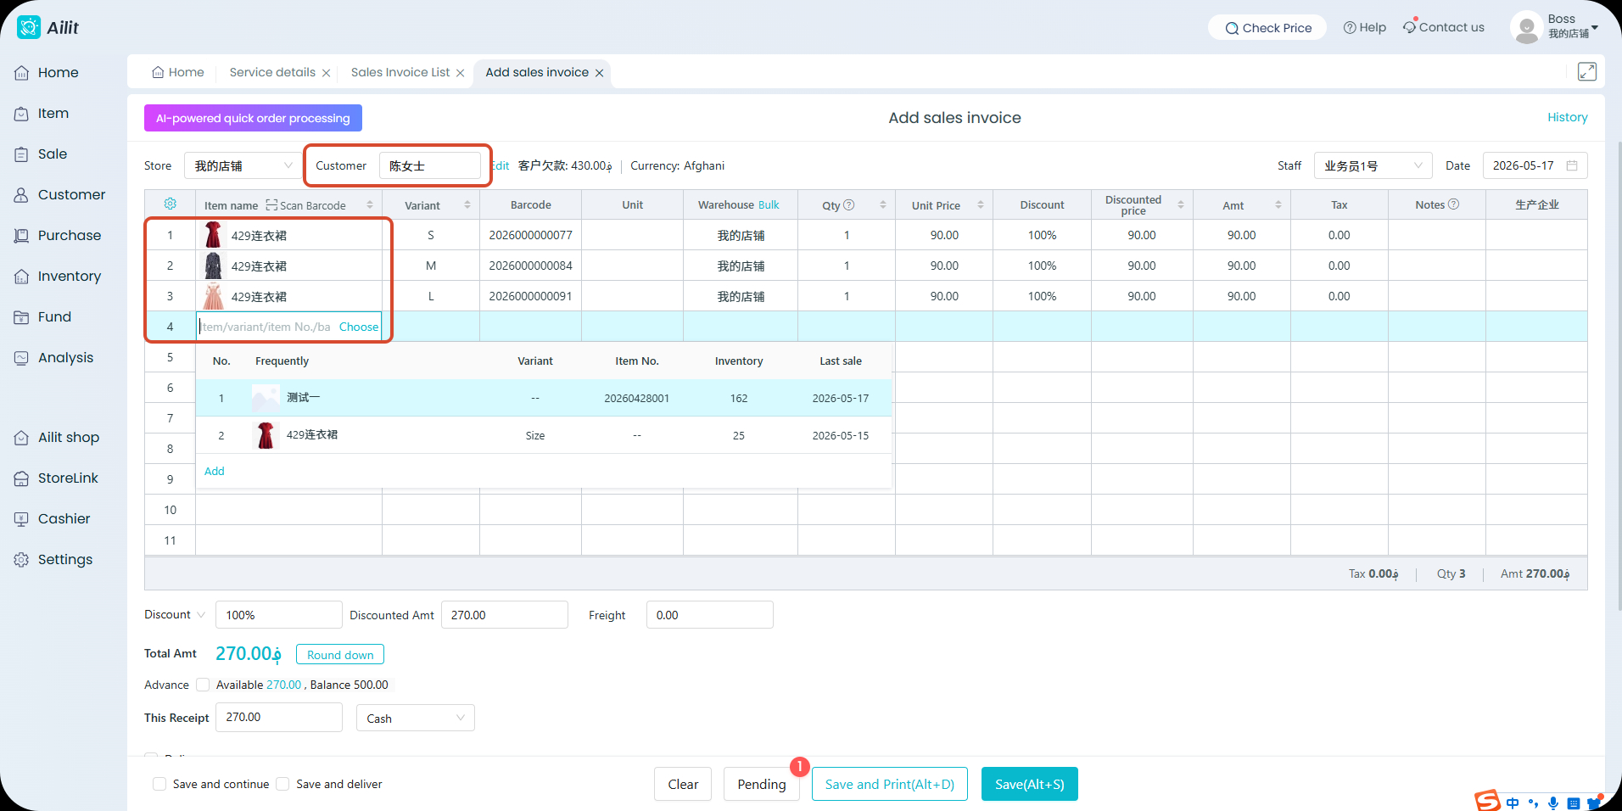This screenshot has height=811, width=1622.
Task: Open Fund in the sidebar
Action: (54, 317)
